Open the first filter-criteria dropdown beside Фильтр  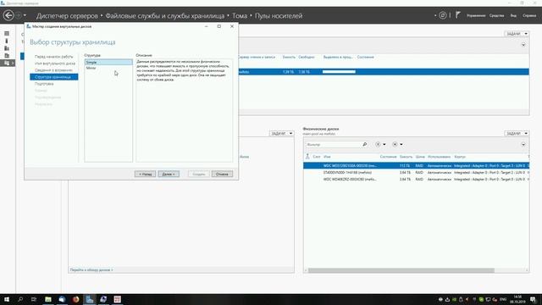(380, 145)
